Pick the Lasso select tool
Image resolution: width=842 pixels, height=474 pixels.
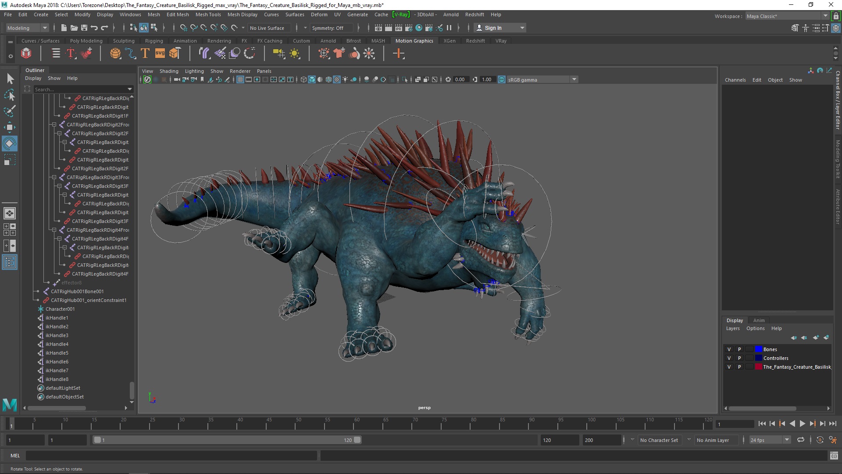[10, 95]
